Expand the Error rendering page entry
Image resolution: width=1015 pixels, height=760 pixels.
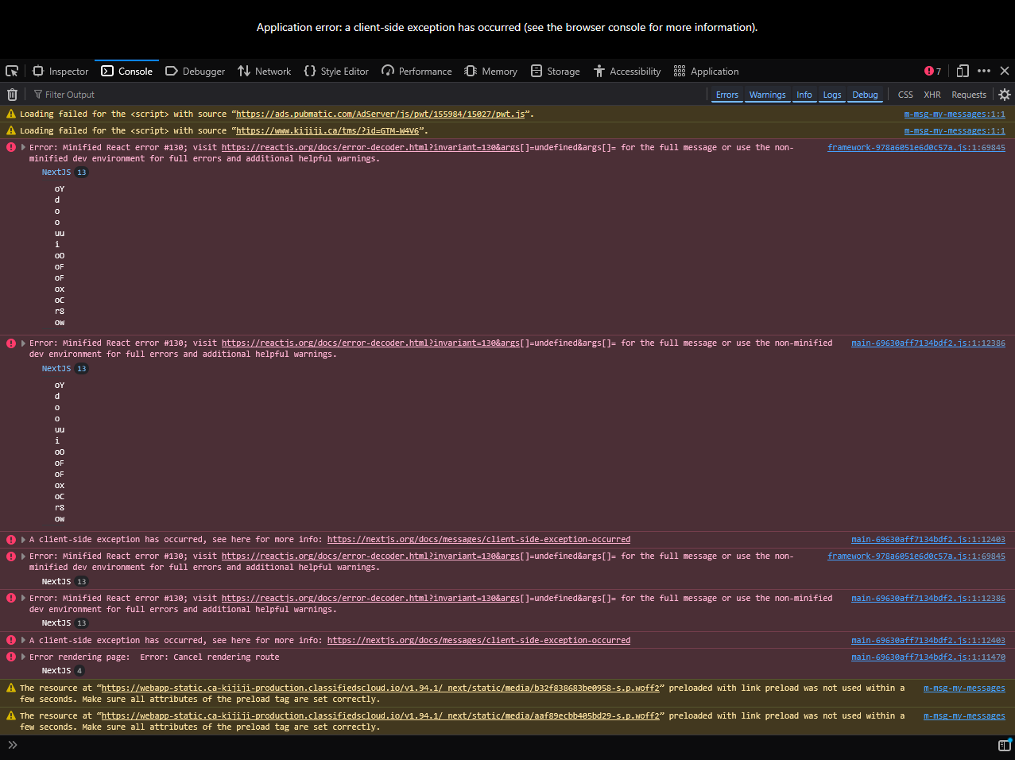click(x=23, y=657)
